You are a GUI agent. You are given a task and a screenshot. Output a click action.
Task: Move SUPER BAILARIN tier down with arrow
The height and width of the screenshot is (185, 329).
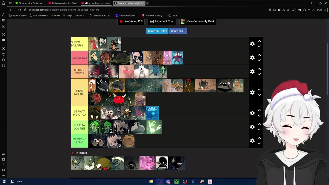tap(259, 47)
